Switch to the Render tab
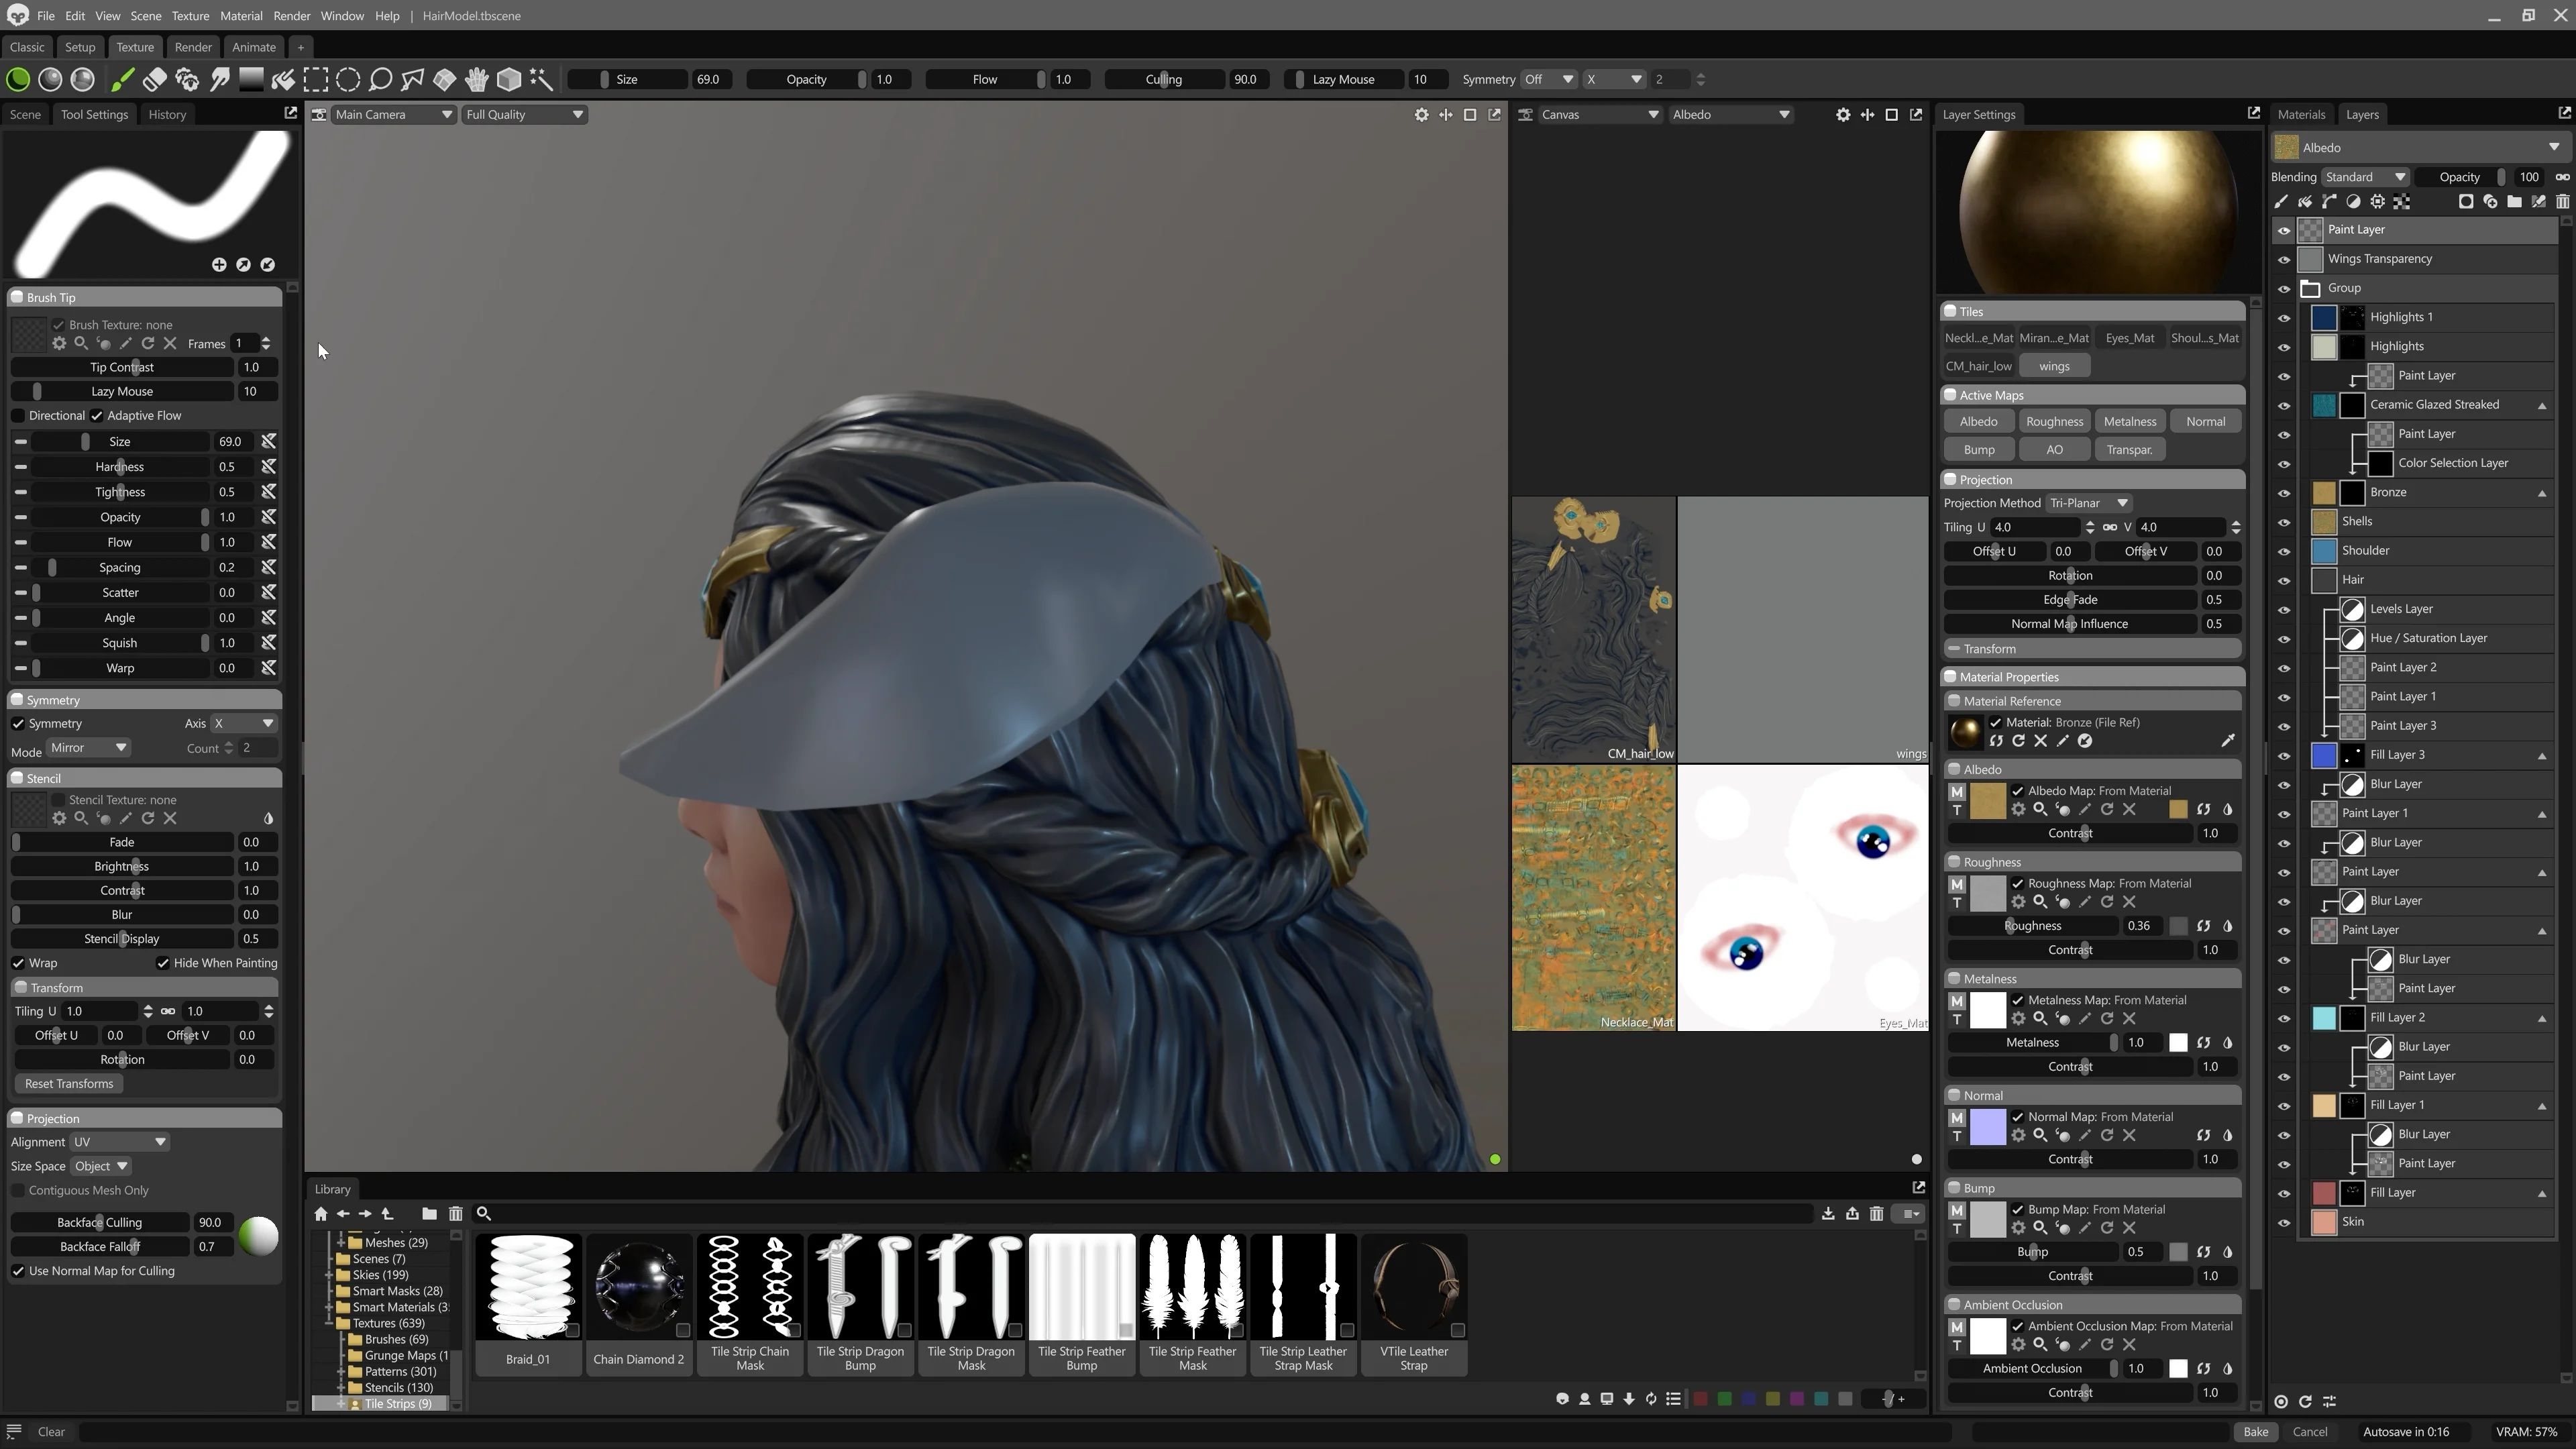Image resolution: width=2576 pixels, height=1449 pixels. [193, 47]
